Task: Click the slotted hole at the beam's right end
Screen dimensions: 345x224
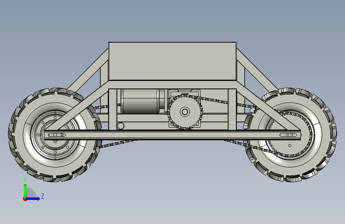Action: (288, 135)
